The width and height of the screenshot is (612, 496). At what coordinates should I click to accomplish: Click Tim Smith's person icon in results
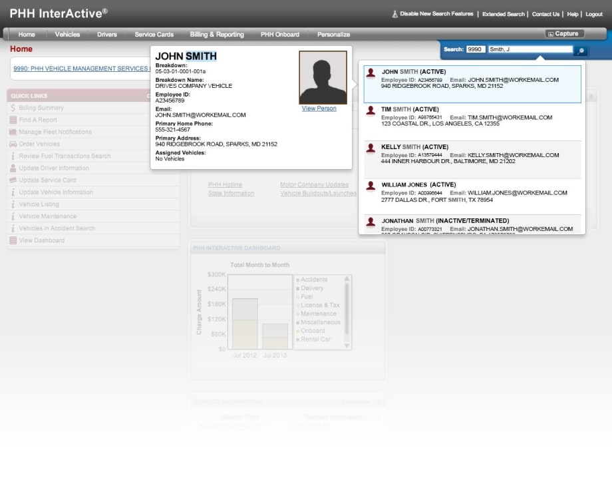tap(371, 111)
